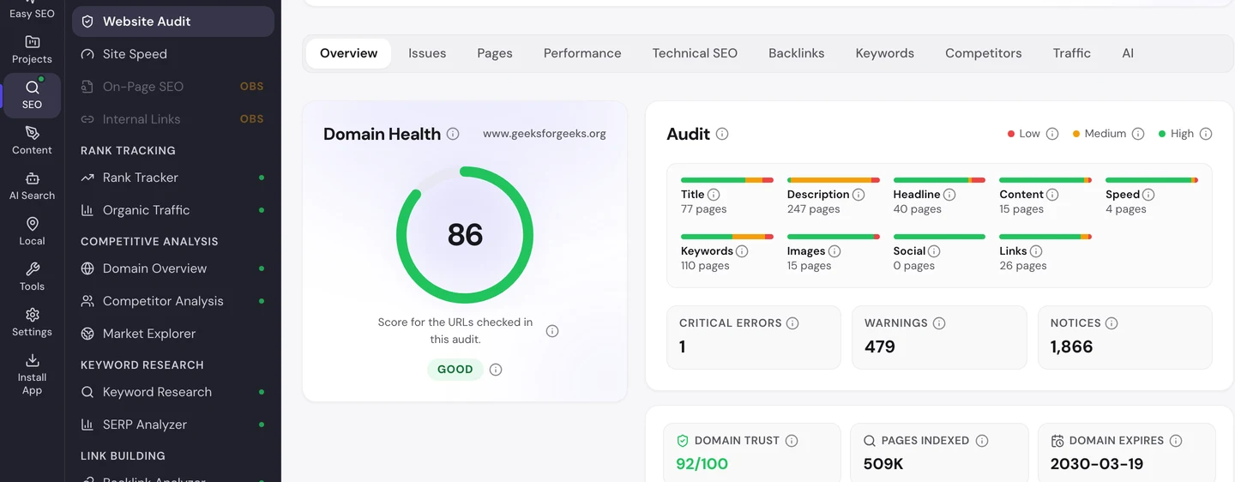Viewport: 1235px width, 482px height.
Task: Switch to the Issues tab
Action: (427, 53)
